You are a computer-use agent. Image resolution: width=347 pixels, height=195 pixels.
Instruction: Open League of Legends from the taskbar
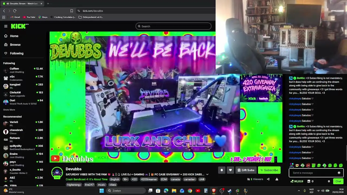pos(245,191)
